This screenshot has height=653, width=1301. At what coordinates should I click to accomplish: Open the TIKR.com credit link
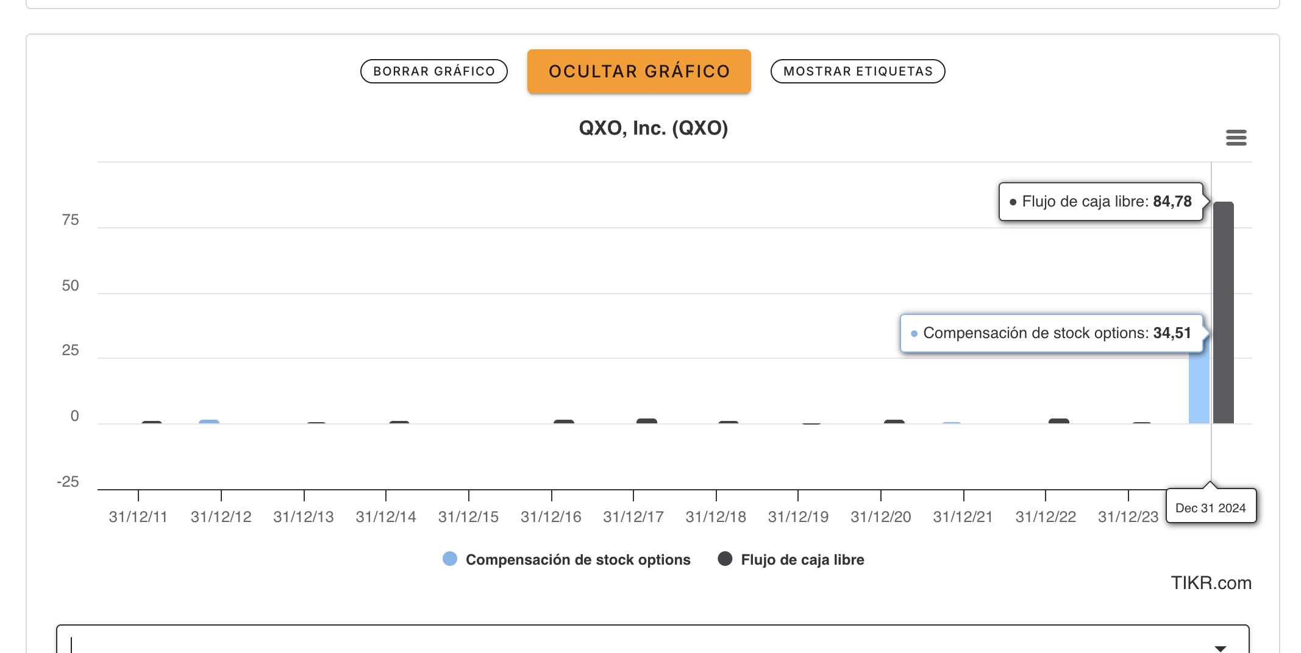(x=1211, y=583)
